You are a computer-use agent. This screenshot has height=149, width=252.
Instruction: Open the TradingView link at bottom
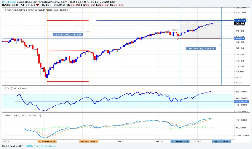45,146
